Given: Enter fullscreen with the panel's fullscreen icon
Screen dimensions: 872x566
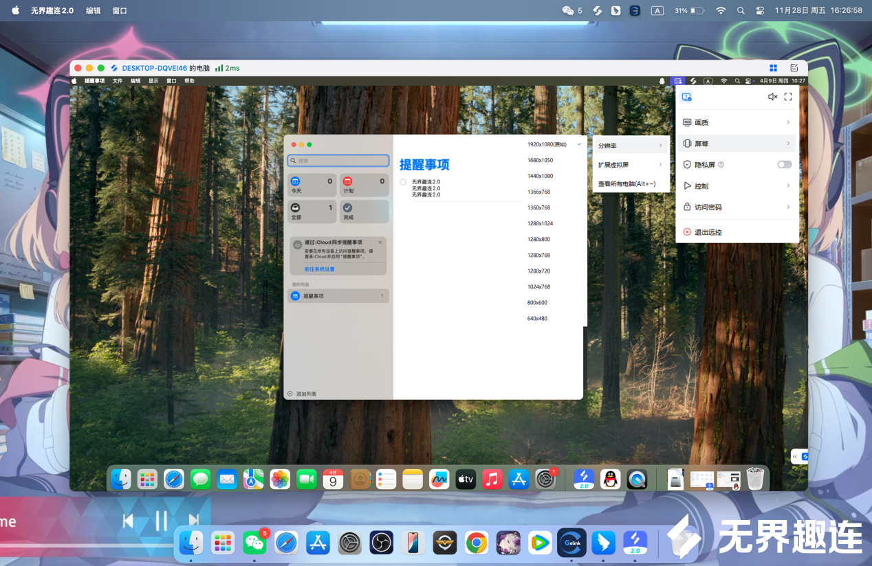Looking at the screenshot, I should 788,97.
